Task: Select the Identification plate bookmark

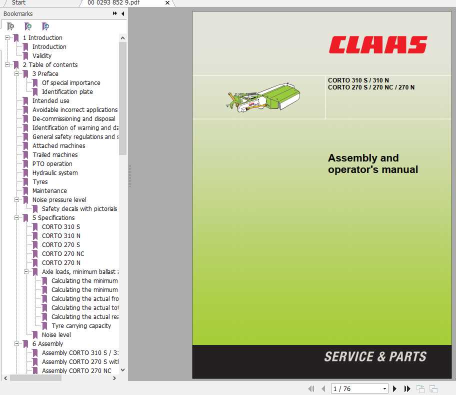Action: coord(67,92)
